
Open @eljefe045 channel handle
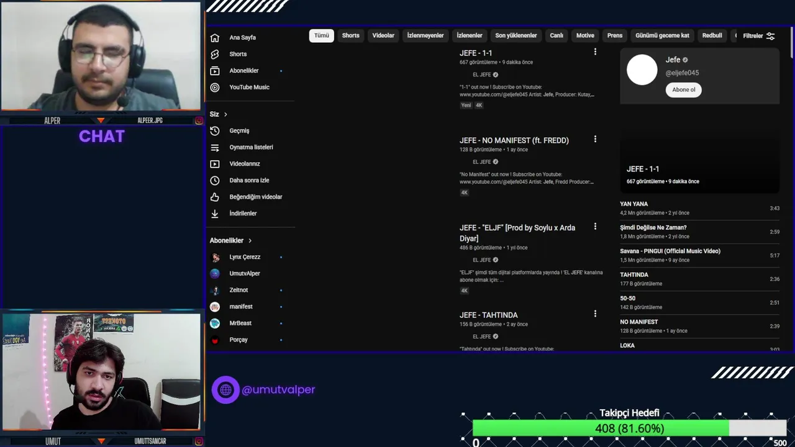pyautogui.click(x=682, y=73)
